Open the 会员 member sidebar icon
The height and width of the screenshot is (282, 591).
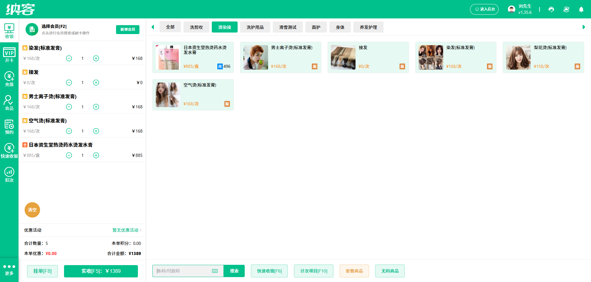tap(9, 103)
